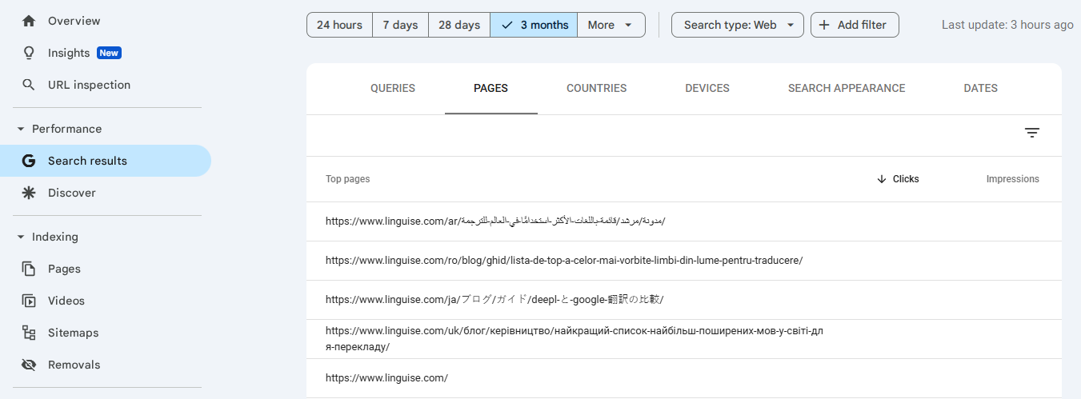
Task: Switch to the Pages tab in report
Action: tap(490, 89)
